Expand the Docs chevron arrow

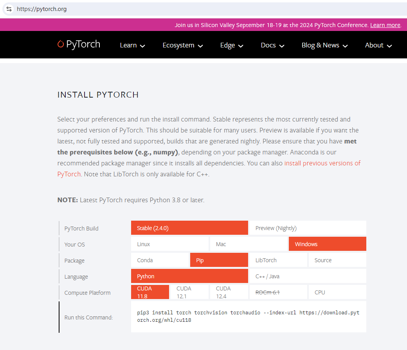tap(282, 46)
